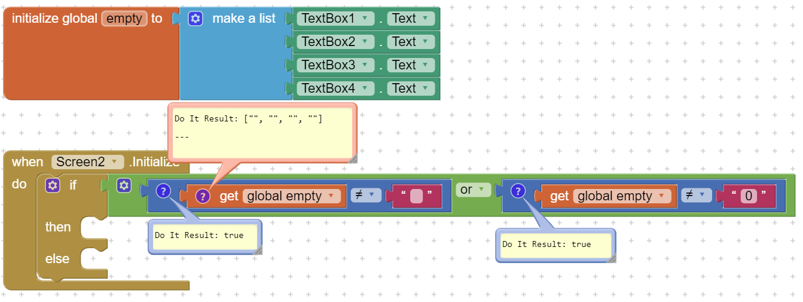This screenshot has height=302, width=803.
Task: Open the right global empty variable dropdown
Action: tap(622, 196)
